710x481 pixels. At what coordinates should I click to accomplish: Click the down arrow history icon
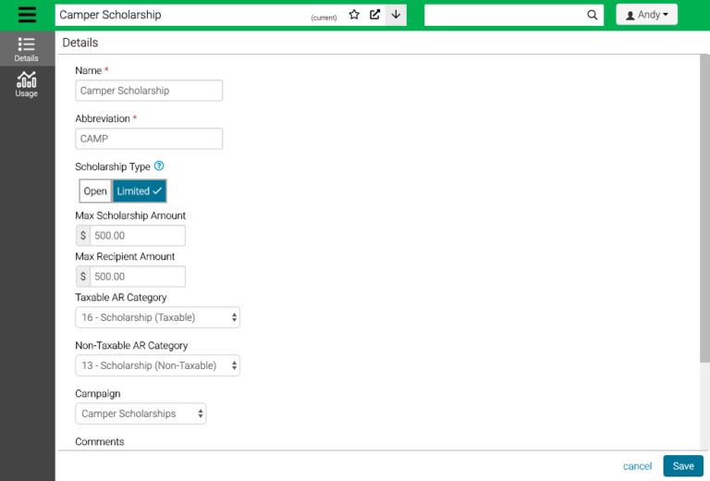[x=396, y=15]
